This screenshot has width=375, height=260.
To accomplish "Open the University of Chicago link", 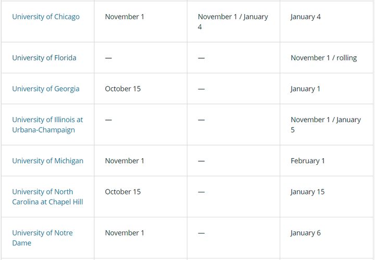I will click(46, 17).
